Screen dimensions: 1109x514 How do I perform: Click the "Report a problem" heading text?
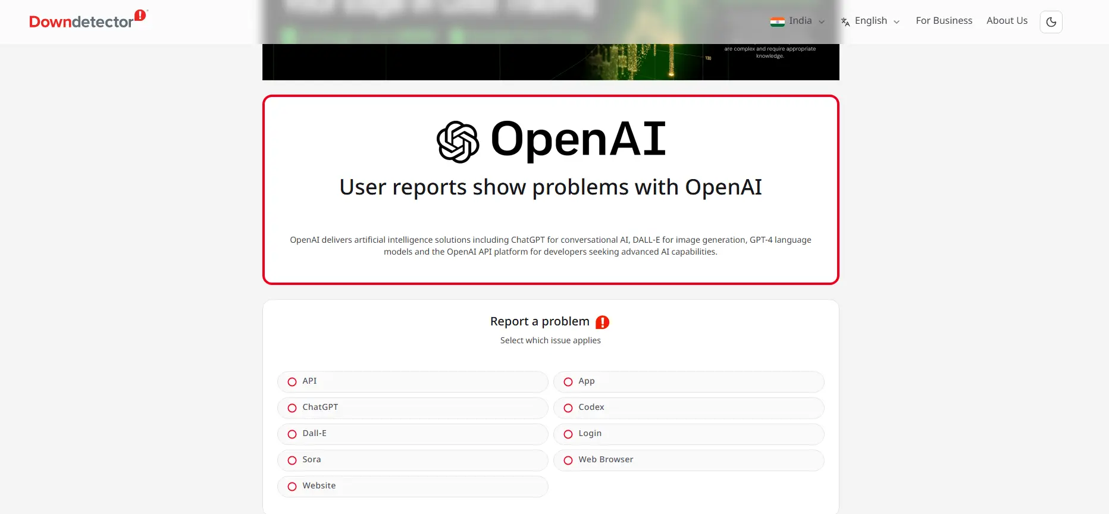point(540,322)
